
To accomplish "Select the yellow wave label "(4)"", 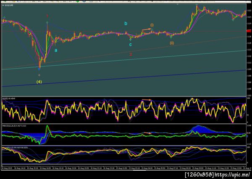I will (39, 82).
